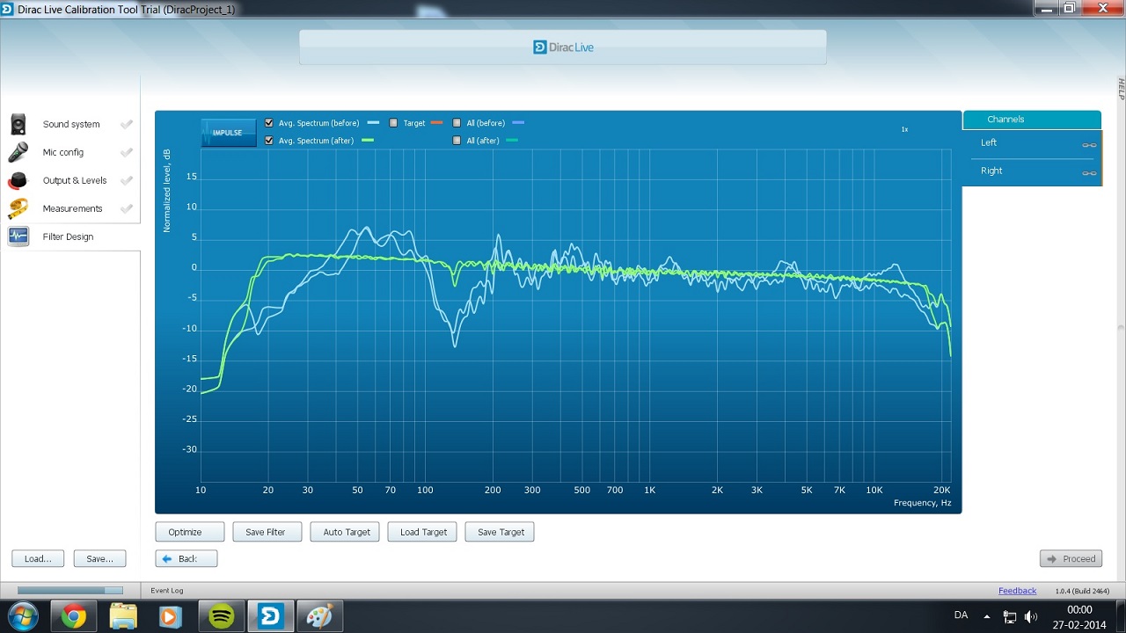Click the Dirac Live logo banner

(x=563, y=47)
